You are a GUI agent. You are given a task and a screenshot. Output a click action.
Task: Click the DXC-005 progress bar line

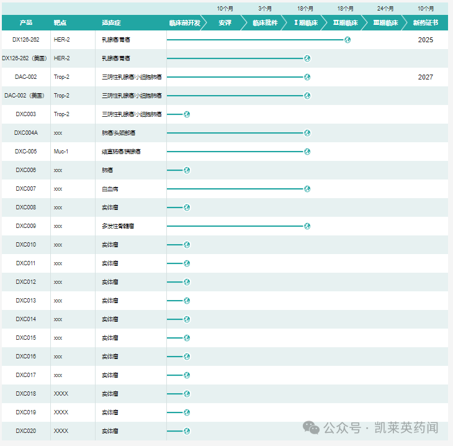click(235, 152)
